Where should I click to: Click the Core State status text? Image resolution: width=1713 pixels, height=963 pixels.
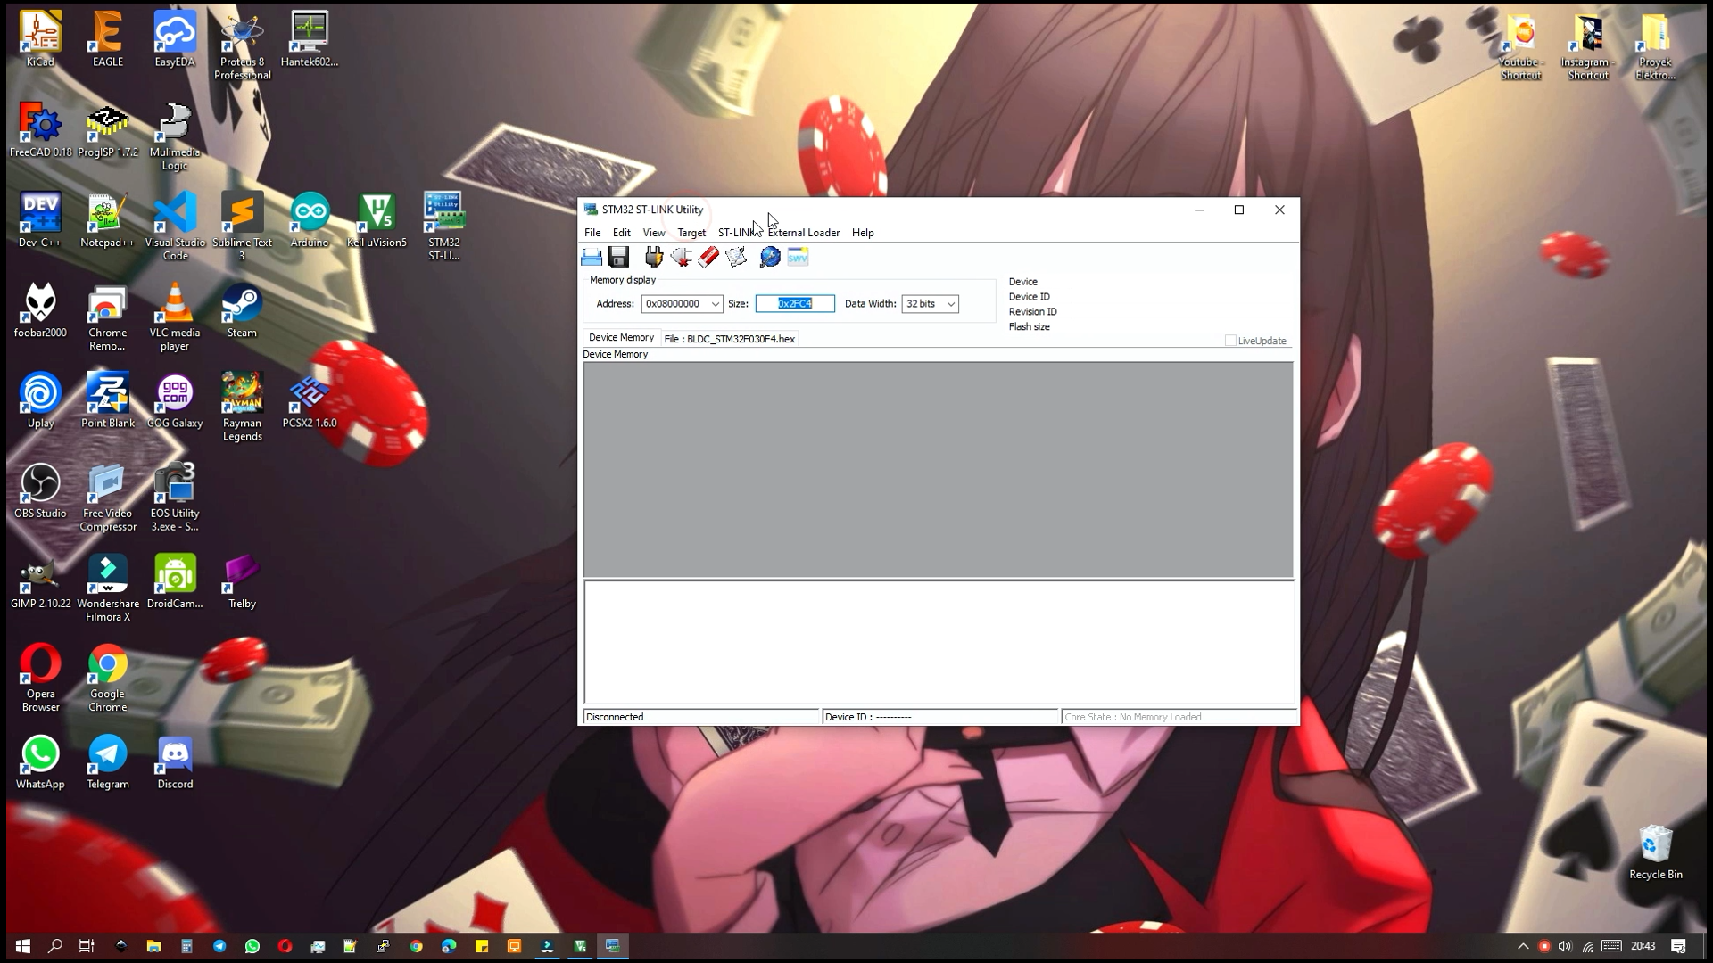point(1133,717)
